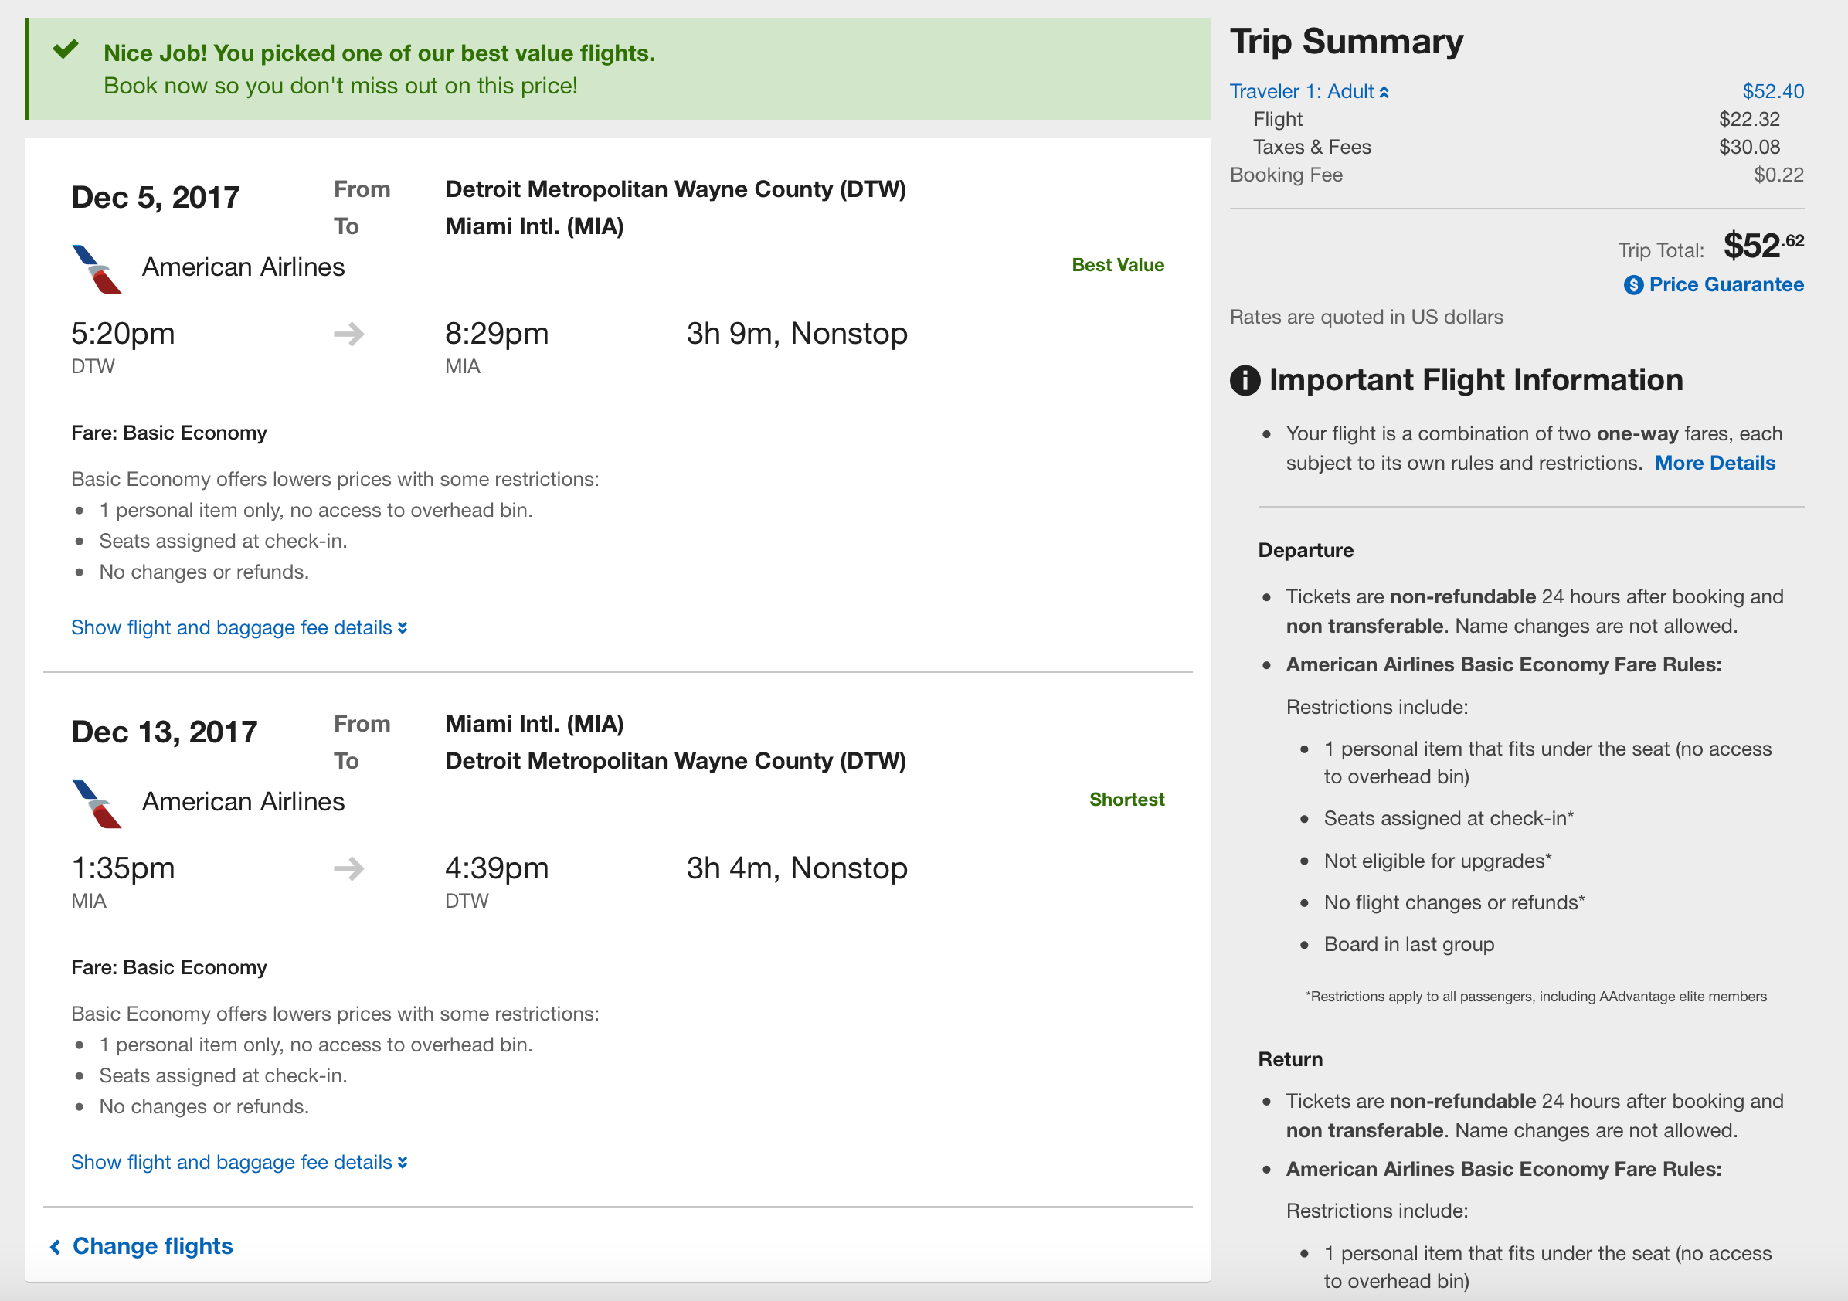
Task: Click the Shortest label on return flight
Action: 1126,800
